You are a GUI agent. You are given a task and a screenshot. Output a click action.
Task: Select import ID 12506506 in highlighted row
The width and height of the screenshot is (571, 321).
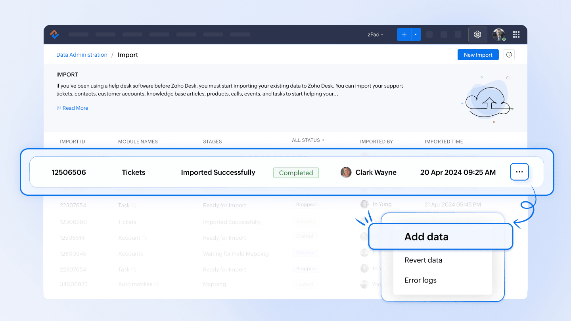[x=69, y=172]
